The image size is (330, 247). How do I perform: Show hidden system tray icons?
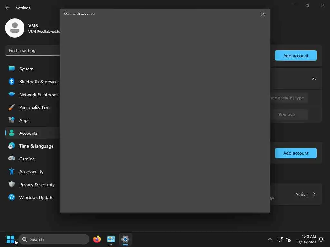tap(270, 239)
